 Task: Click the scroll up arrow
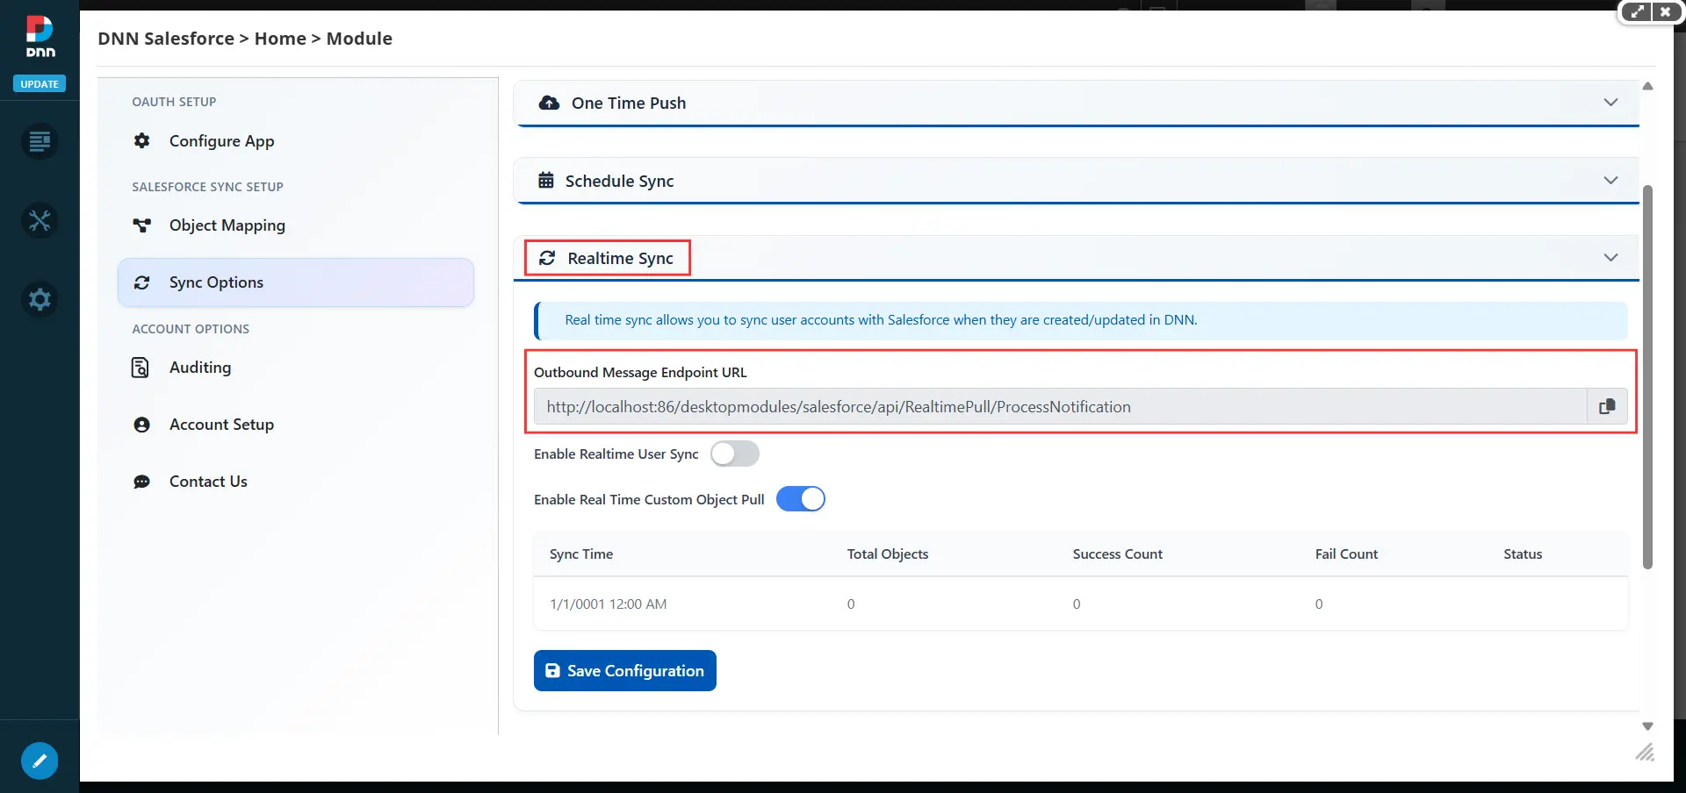[1647, 86]
